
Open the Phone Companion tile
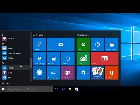tap(54, 73)
